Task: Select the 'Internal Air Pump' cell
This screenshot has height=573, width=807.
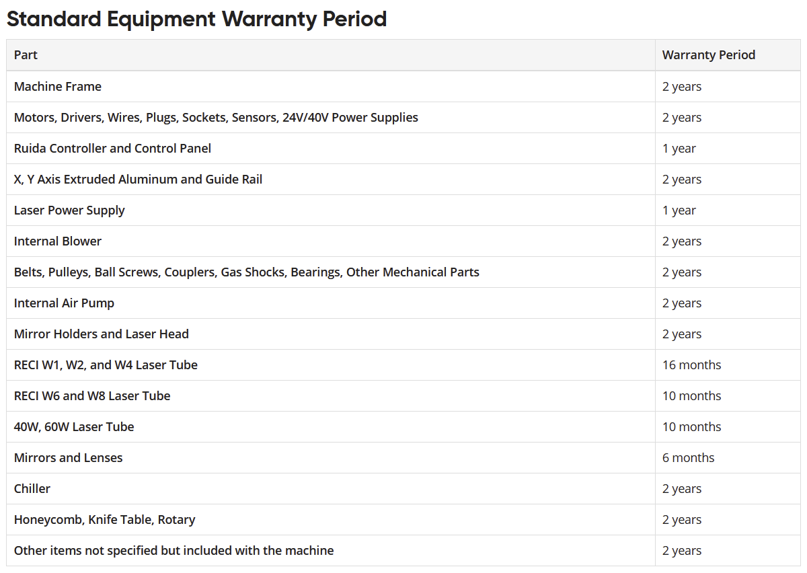Action: (64, 303)
